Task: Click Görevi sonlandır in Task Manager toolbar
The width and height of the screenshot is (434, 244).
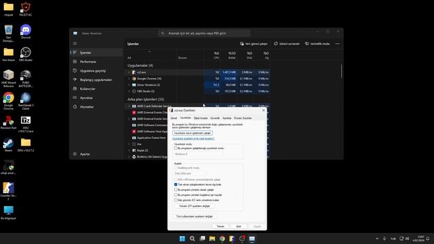Action: [287, 43]
